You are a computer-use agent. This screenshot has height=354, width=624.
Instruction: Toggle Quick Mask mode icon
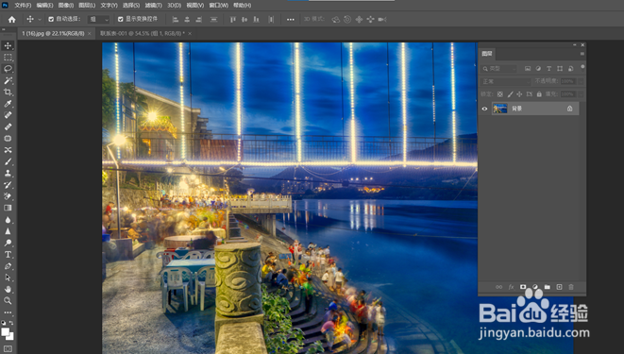tap(8, 349)
